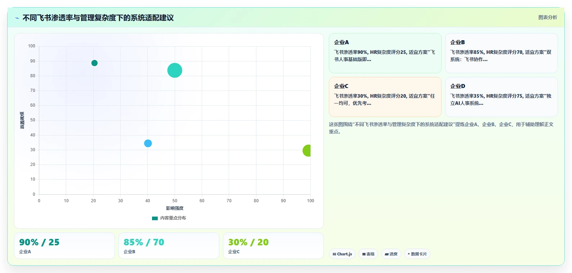
Task: Click the 表格 tag chip
Action: (x=368, y=254)
